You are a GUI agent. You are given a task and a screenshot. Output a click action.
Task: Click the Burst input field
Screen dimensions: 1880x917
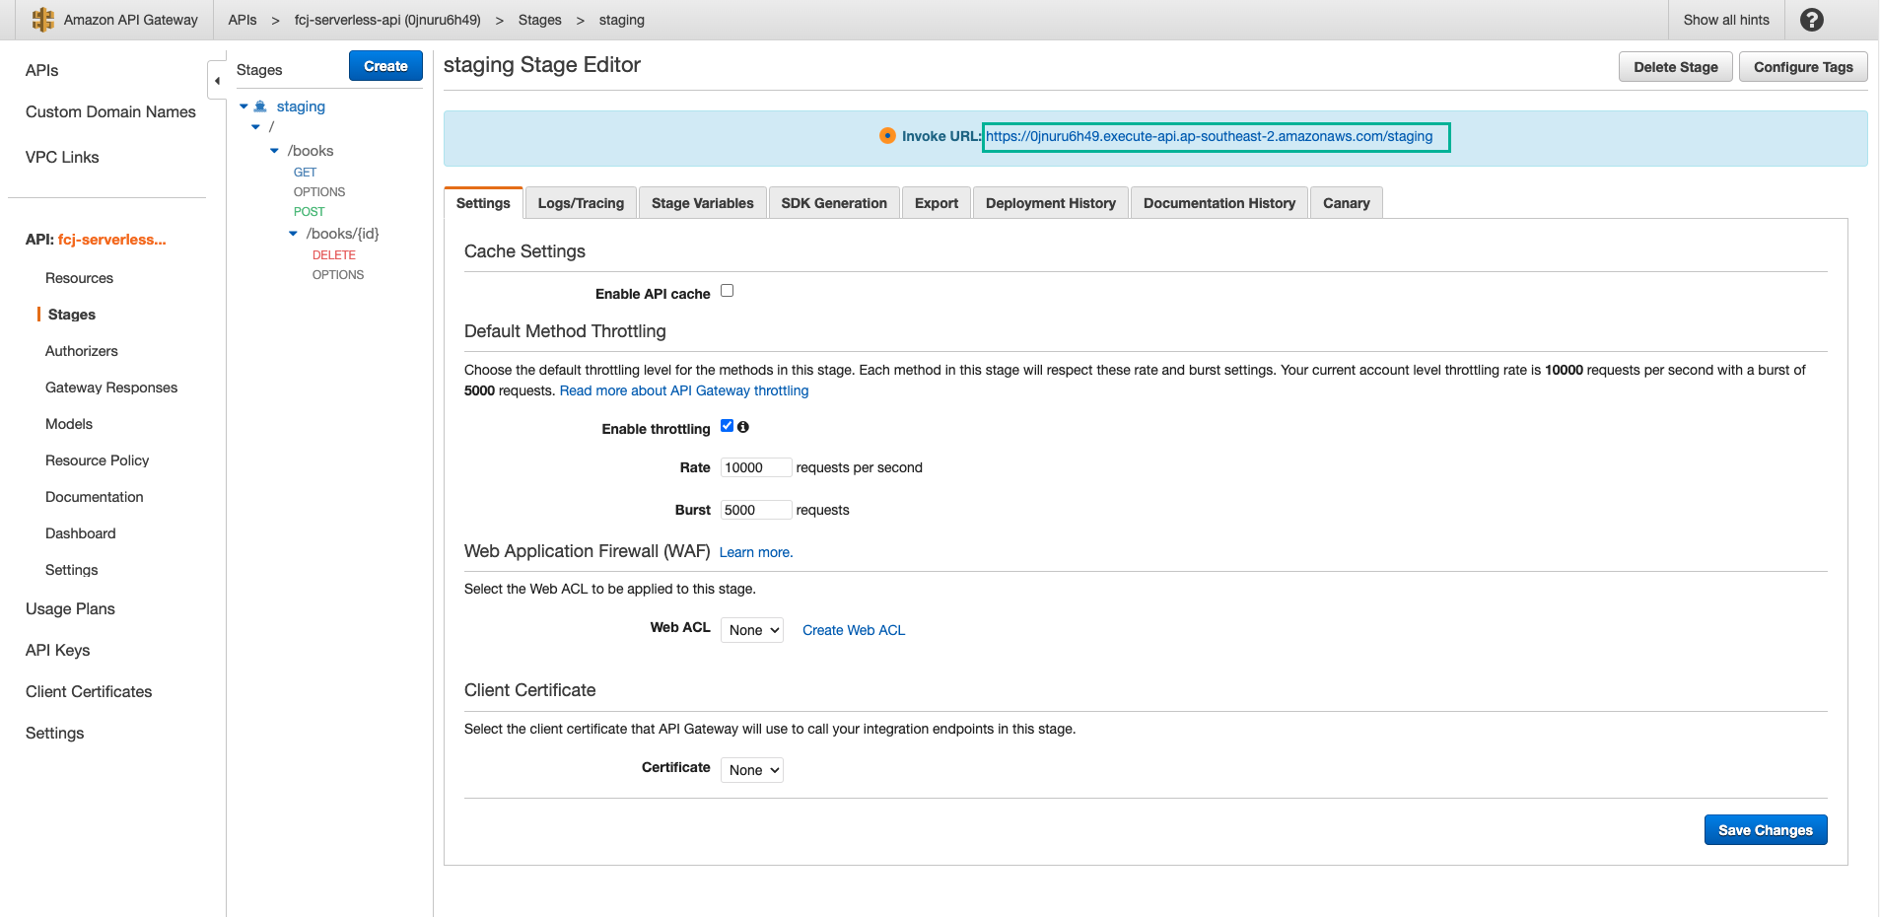pyautogui.click(x=756, y=510)
